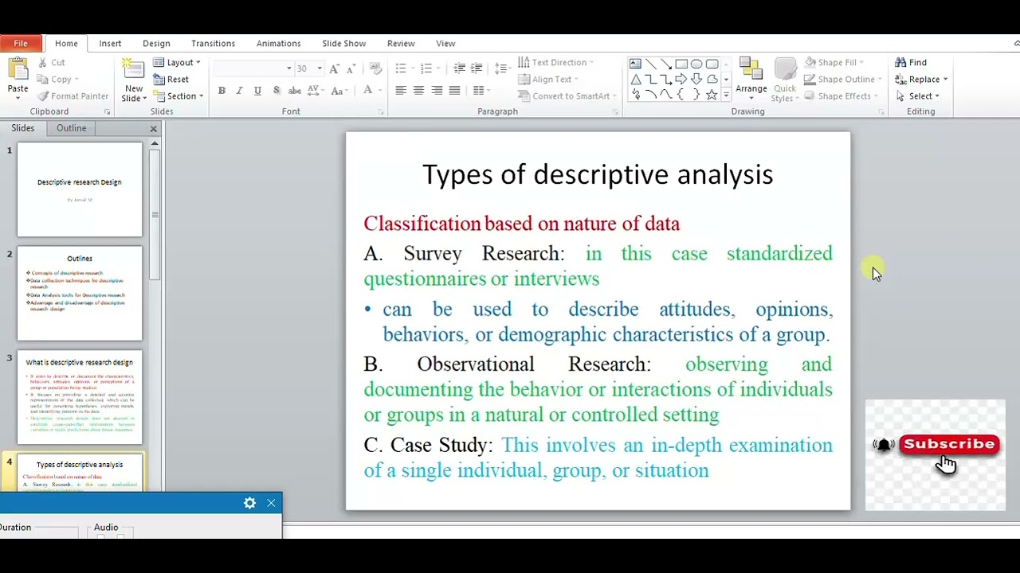1020x573 pixels.
Task: Switch to the Outline pane tab
Action: click(x=71, y=128)
